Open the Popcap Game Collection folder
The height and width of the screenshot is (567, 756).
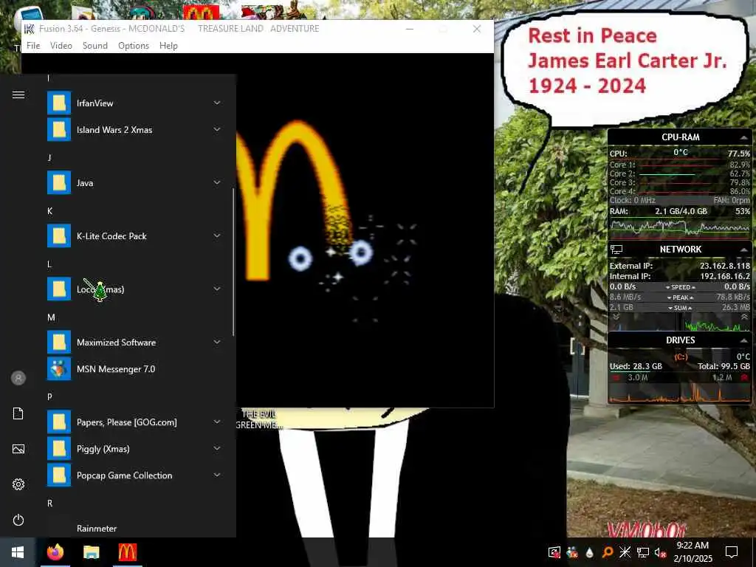click(x=136, y=475)
